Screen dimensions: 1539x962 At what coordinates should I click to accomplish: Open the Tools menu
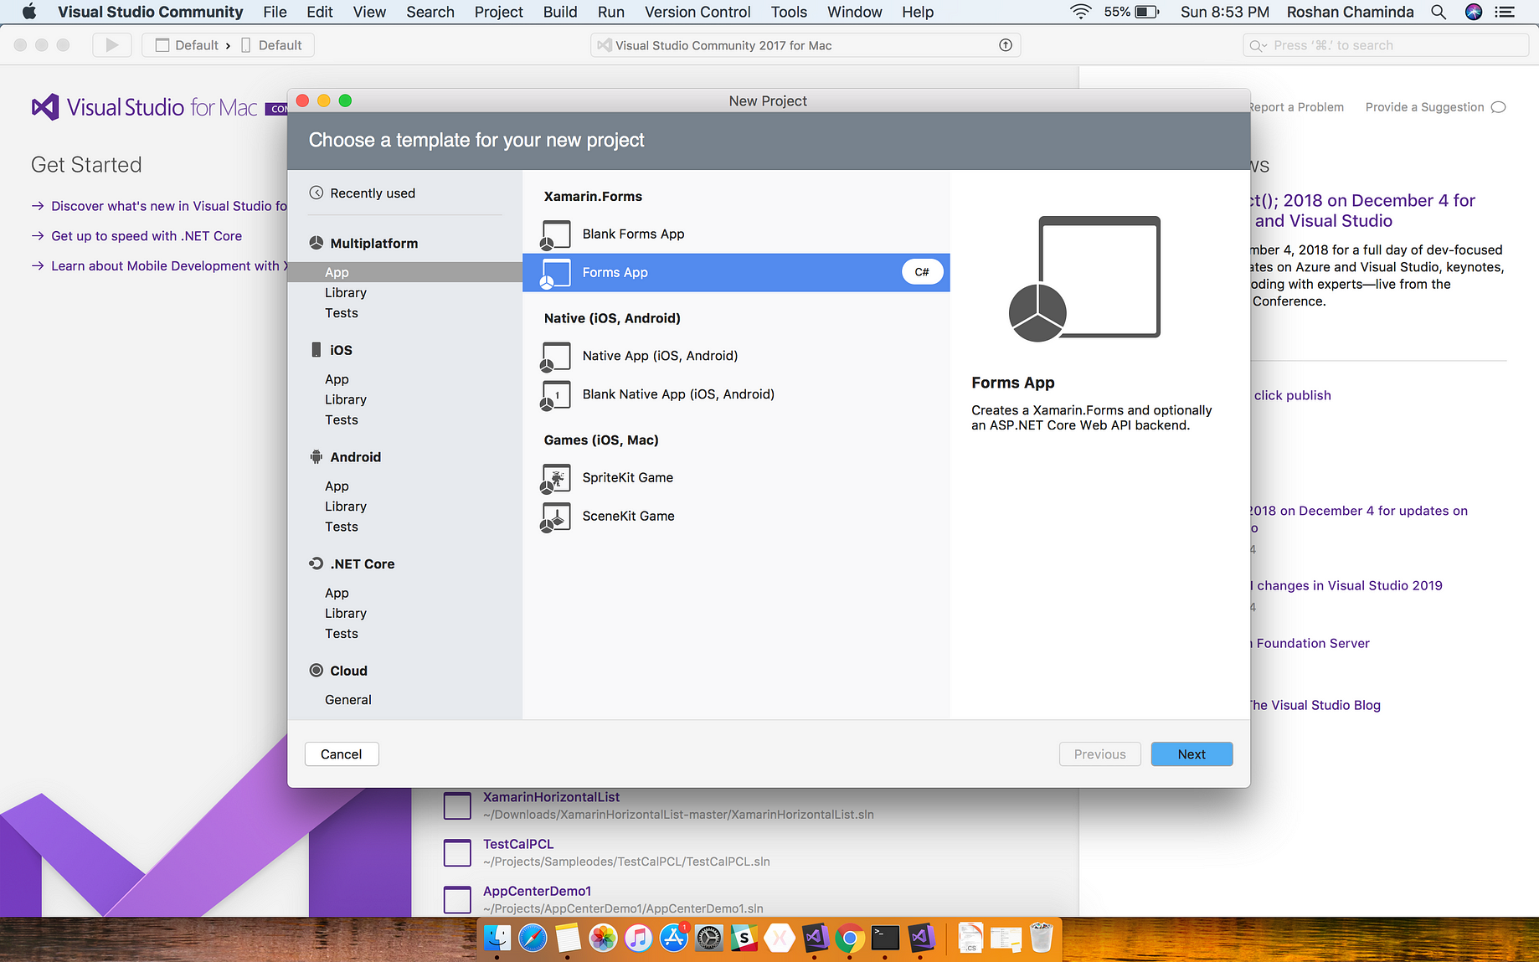click(789, 12)
